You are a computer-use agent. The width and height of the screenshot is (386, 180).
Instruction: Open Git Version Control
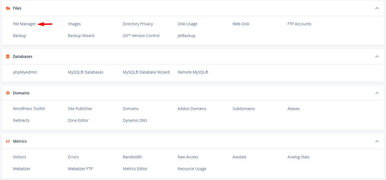coord(141,36)
